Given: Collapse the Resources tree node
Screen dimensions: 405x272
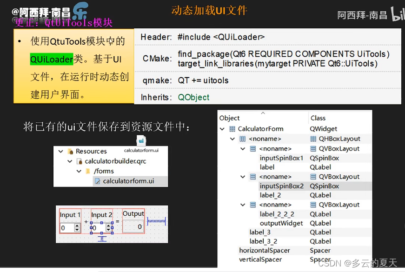Looking at the screenshot, I should [61, 152].
